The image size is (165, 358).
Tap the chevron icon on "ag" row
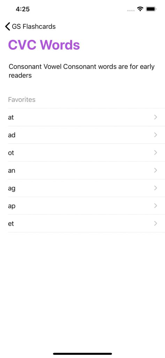(x=156, y=188)
